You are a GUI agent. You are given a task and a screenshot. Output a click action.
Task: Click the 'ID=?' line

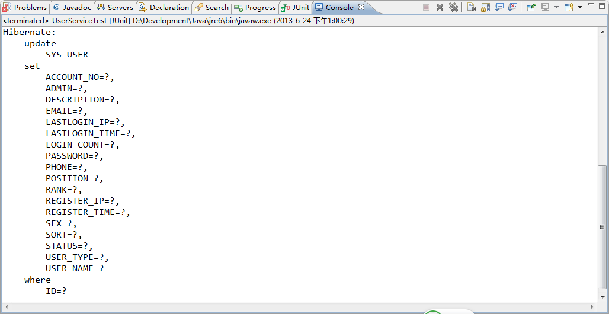56,291
